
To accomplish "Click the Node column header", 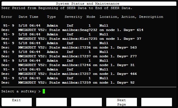I will (x=91, y=17).
